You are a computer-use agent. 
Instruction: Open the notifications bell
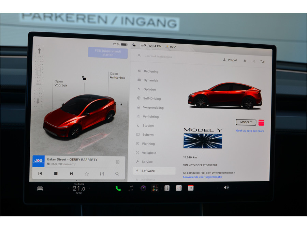pos(245,61)
